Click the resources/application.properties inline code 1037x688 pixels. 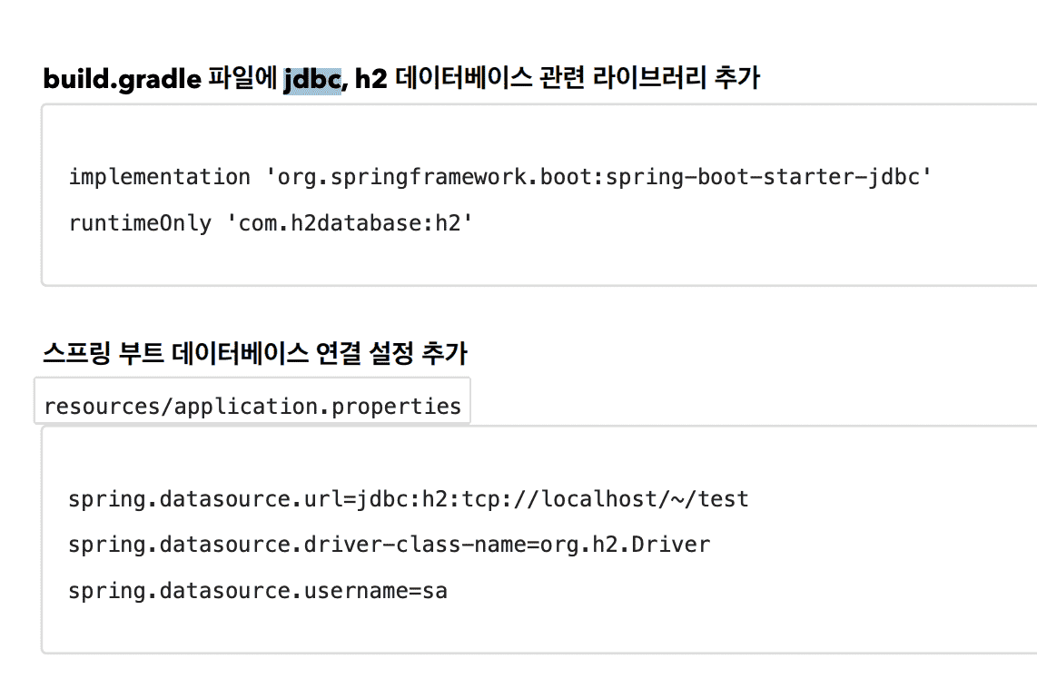pyautogui.click(x=252, y=406)
